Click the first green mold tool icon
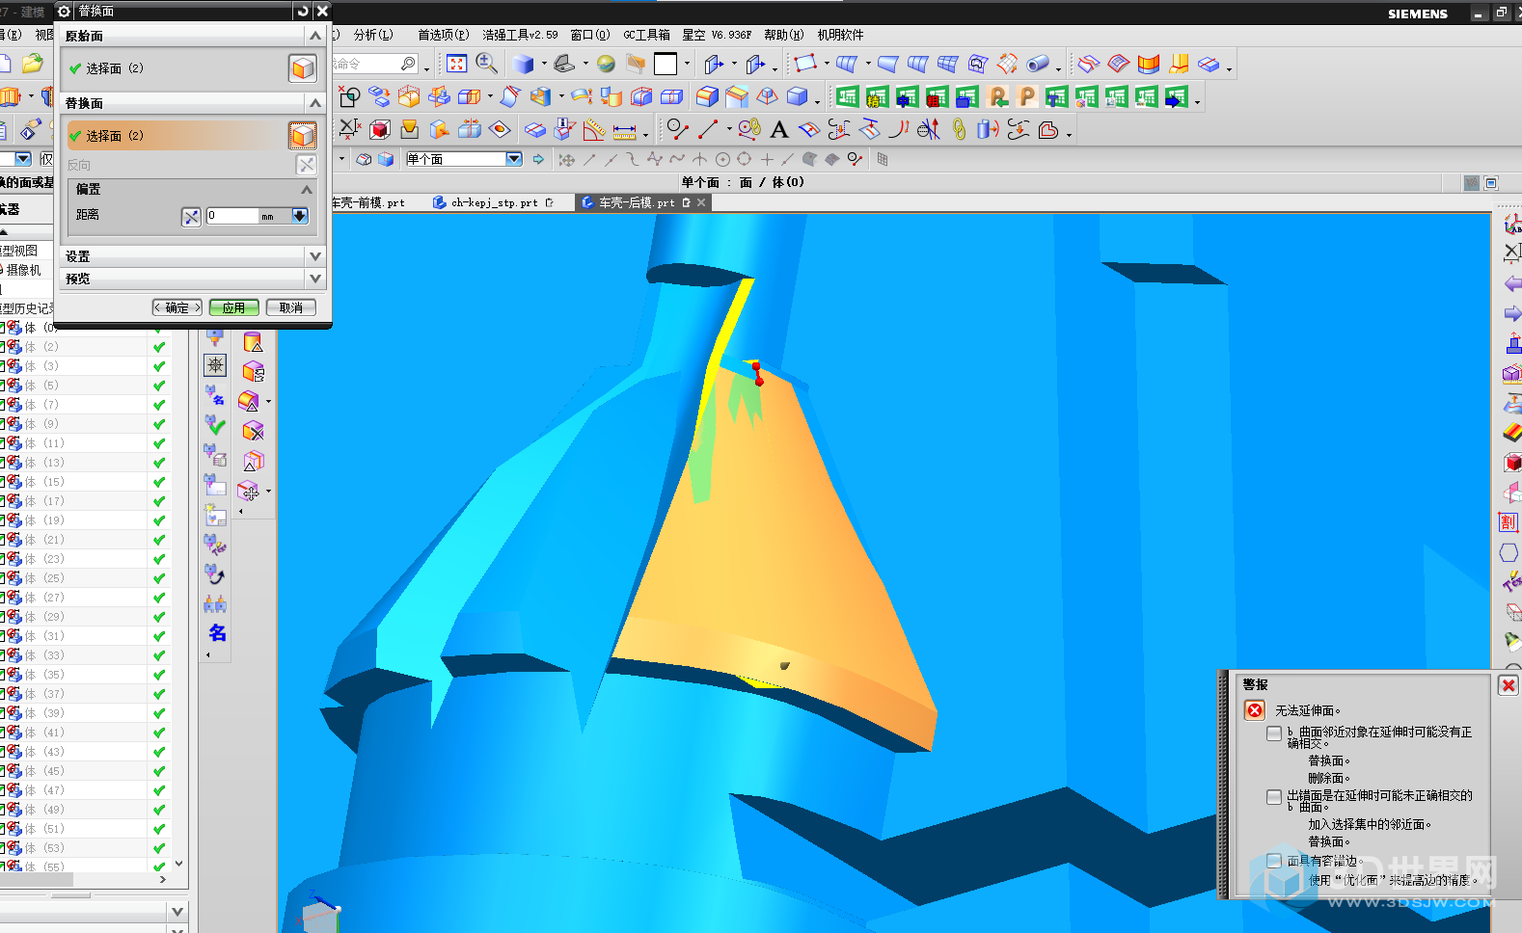Image resolution: width=1522 pixels, height=933 pixels. tap(847, 96)
